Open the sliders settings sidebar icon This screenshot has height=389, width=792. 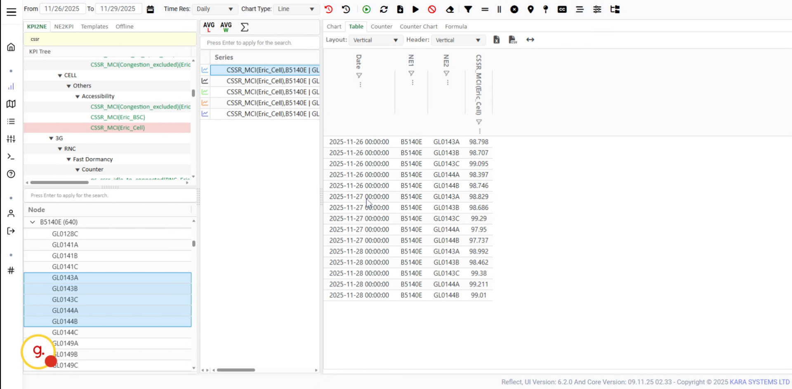(11, 139)
